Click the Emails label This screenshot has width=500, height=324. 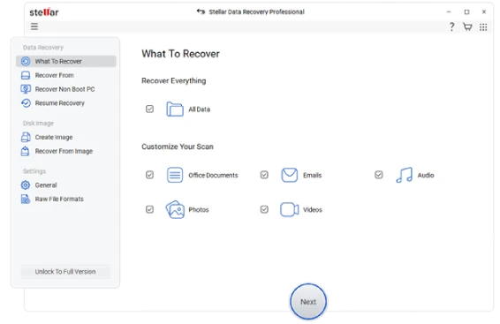coord(312,175)
